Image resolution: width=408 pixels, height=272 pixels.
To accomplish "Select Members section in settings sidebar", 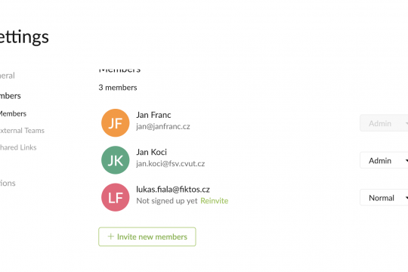I will click(x=10, y=96).
